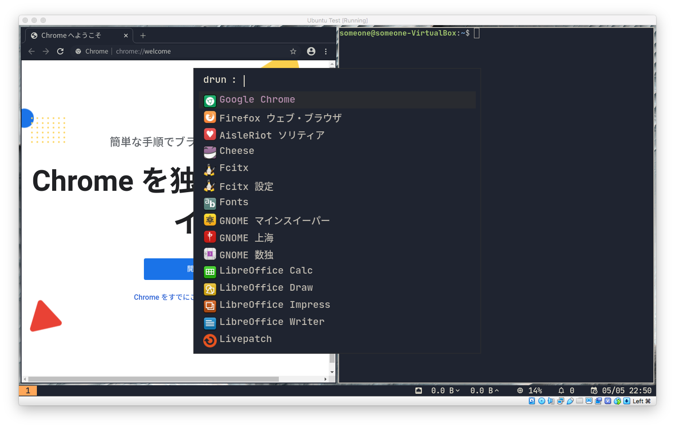
Task: Select workspace 1 in the status bar
Action: click(28, 391)
